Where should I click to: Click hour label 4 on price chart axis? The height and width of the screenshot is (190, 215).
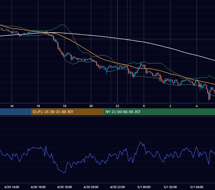coord(197,106)
